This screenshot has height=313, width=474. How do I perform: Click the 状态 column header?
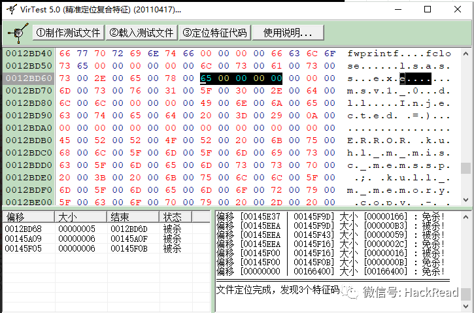point(175,217)
